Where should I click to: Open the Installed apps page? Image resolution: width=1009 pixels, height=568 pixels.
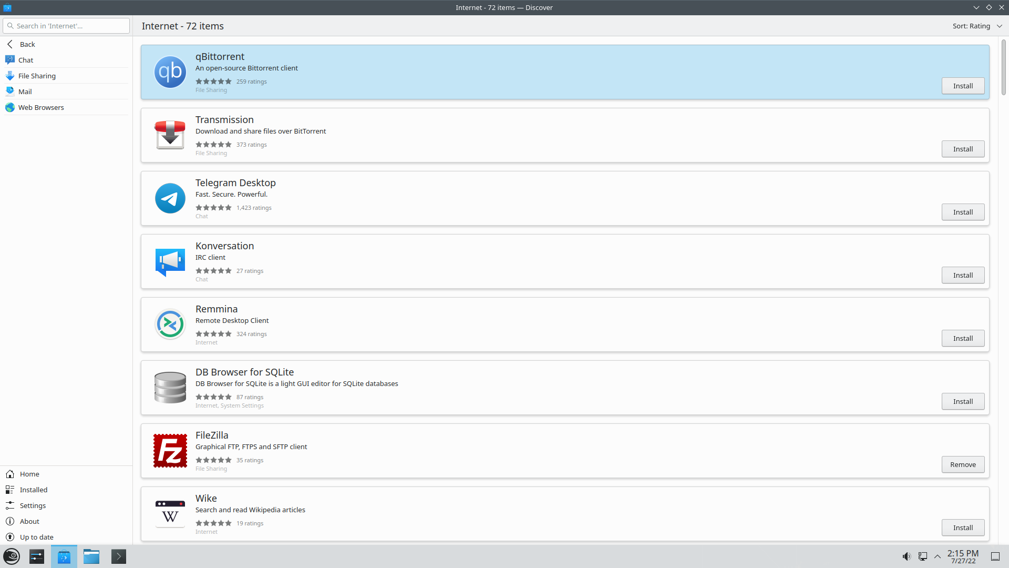pyautogui.click(x=66, y=490)
